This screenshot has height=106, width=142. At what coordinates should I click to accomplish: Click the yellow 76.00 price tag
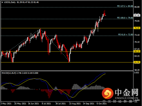point(137,28)
